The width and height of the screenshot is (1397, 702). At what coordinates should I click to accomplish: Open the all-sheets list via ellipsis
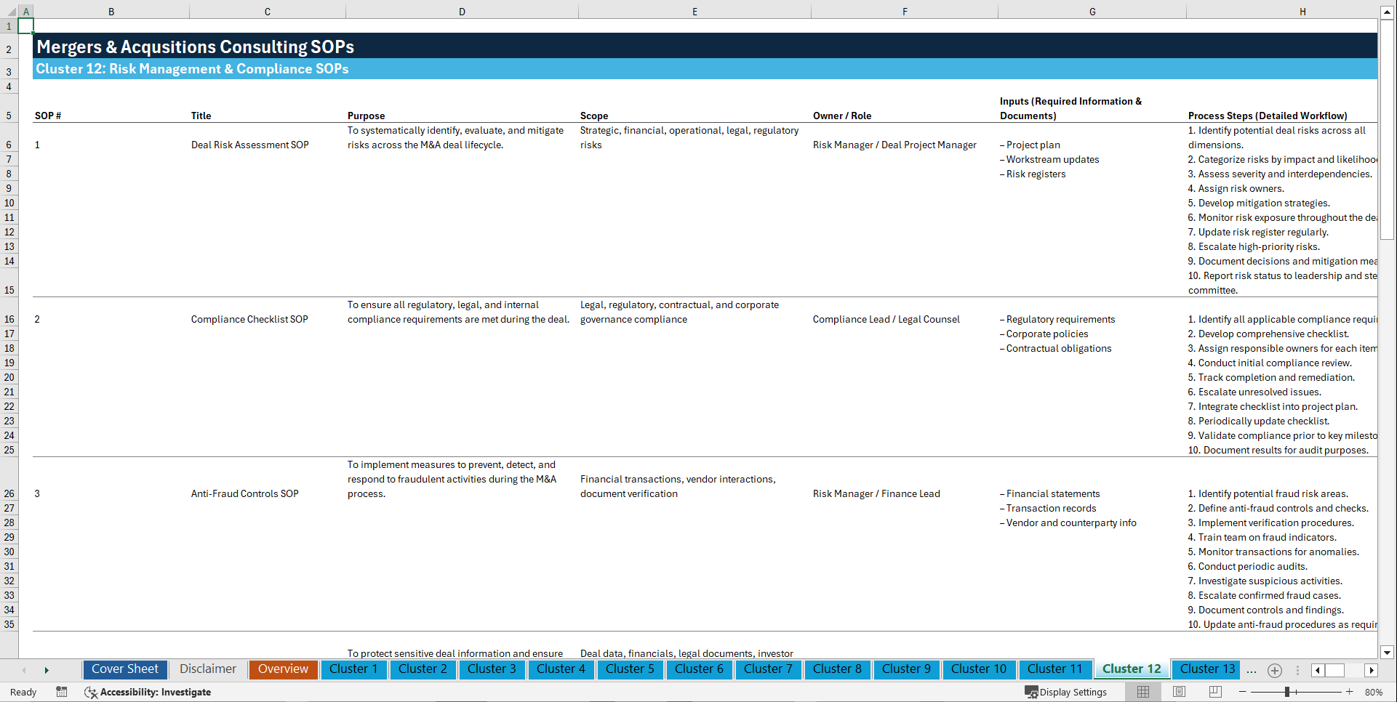1252,669
